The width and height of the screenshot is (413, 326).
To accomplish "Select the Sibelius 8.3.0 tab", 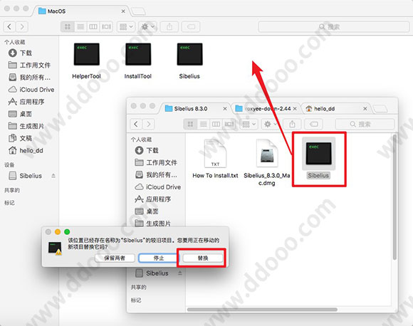I will click(195, 108).
